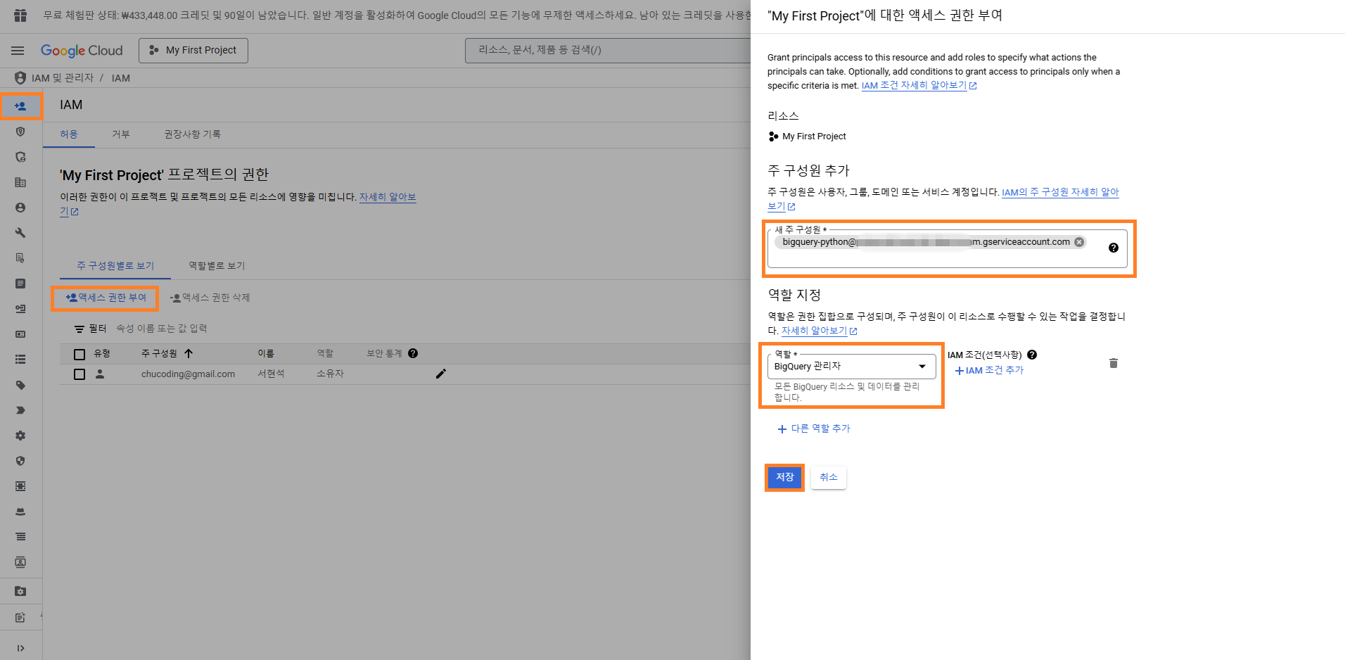
Task: Click + IAM 조건 추가 link
Action: (989, 371)
